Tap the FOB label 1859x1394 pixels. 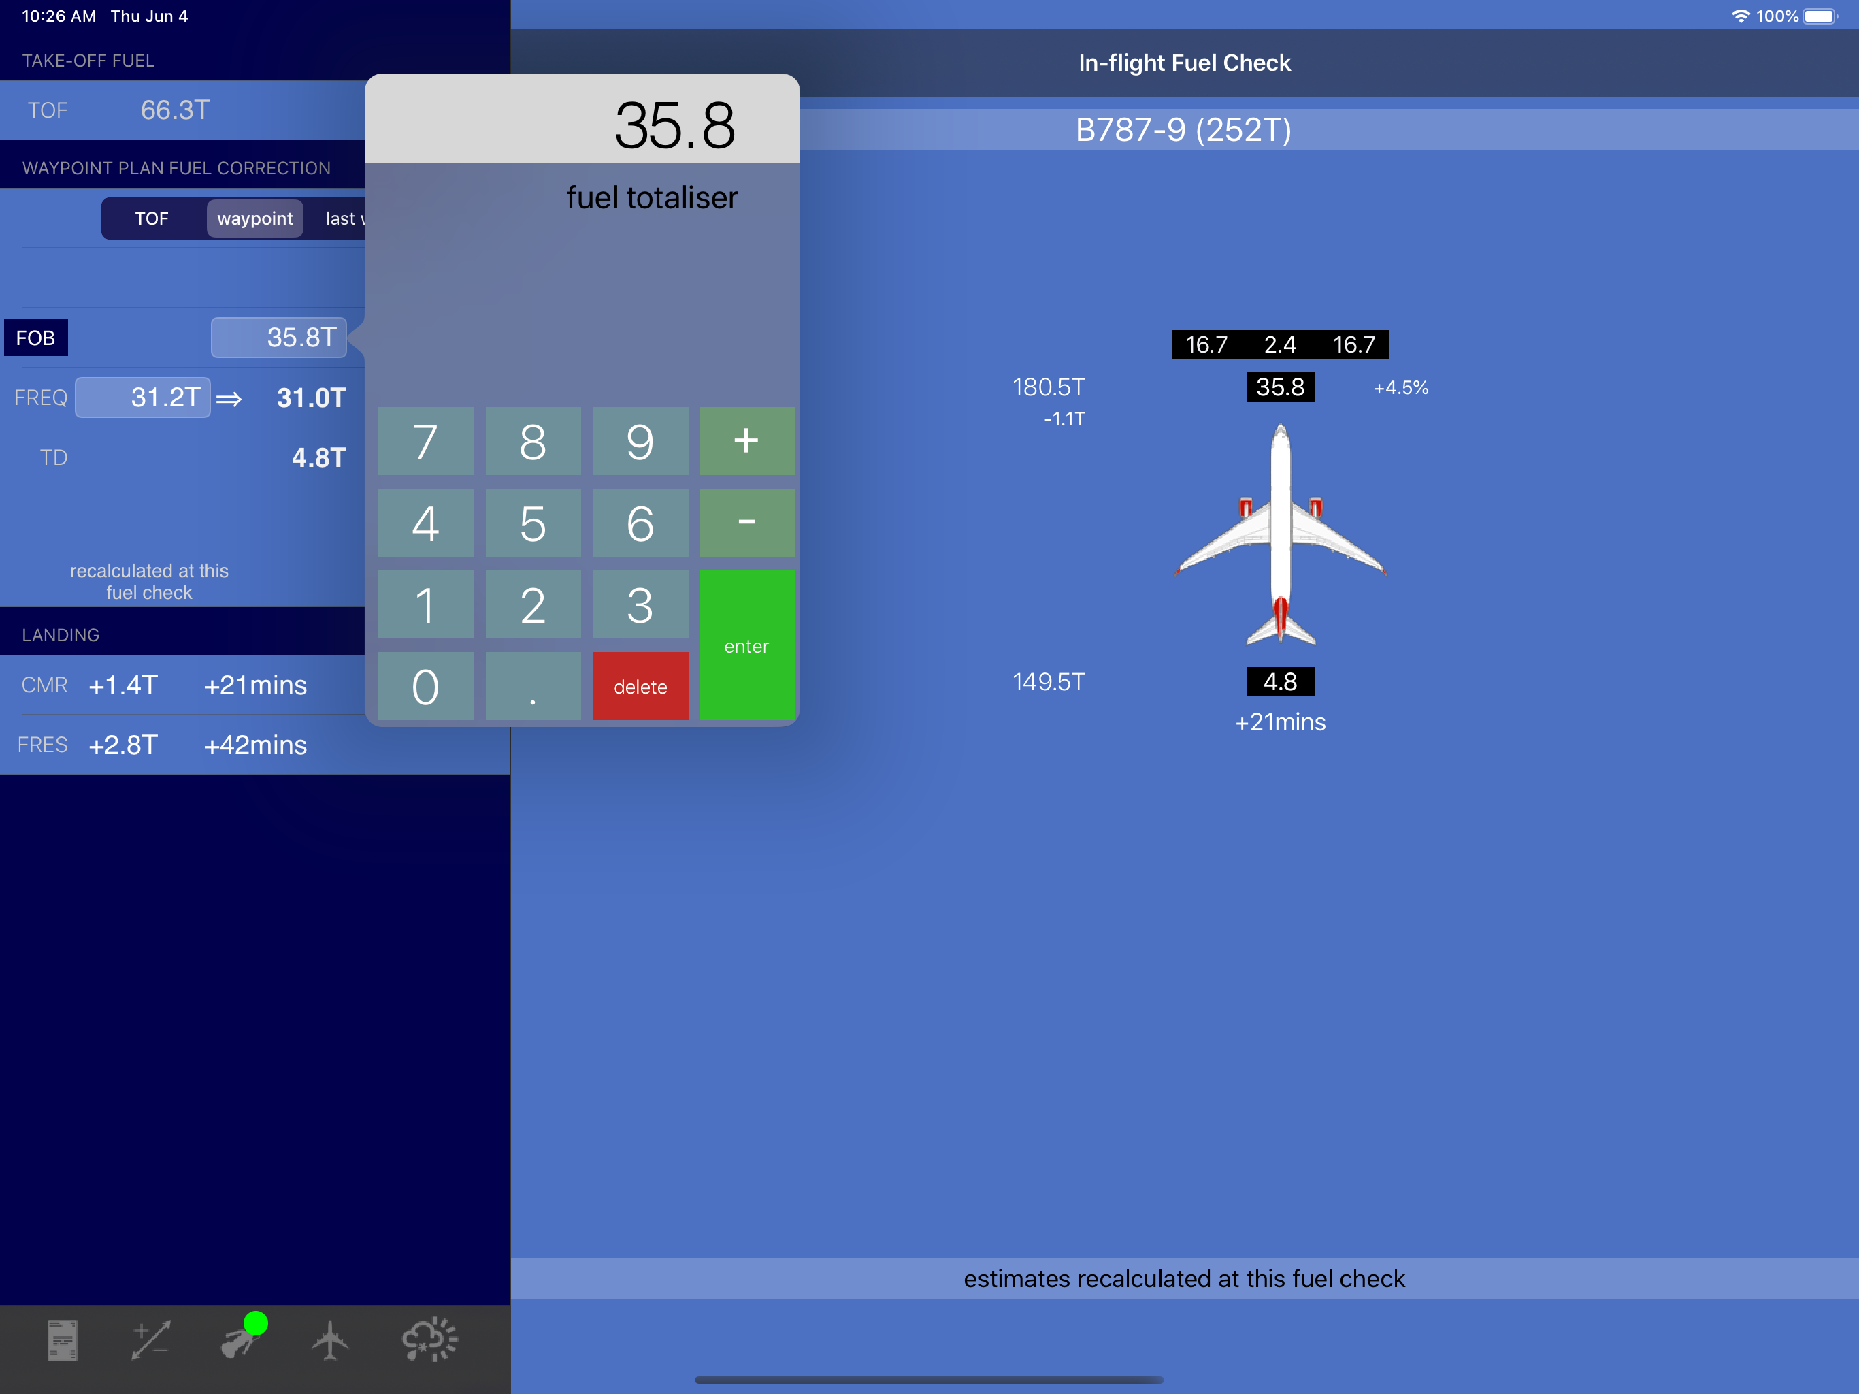click(36, 337)
